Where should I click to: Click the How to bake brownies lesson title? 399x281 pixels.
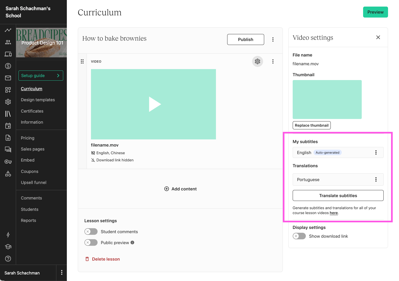tap(115, 38)
